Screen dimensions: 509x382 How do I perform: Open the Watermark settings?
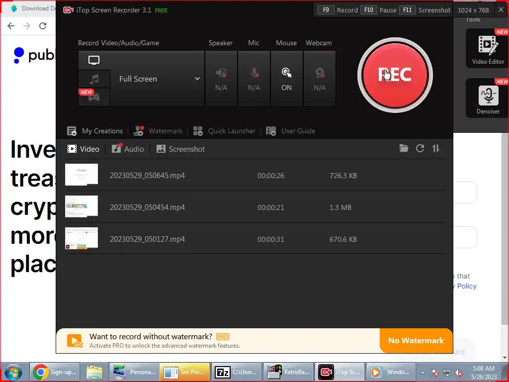click(158, 131)
